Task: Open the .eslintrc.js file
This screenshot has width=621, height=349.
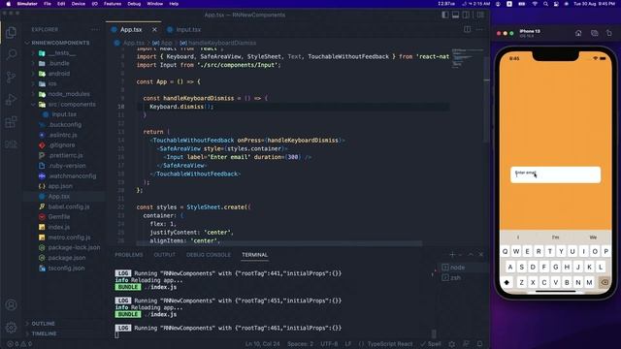Action: click(62, 135)
